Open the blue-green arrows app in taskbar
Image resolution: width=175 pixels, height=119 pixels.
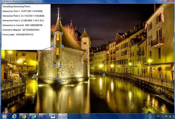pos(34,116)
